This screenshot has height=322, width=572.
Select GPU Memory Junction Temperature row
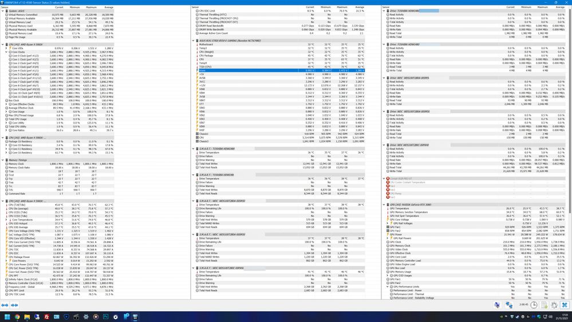coord(476,212)
